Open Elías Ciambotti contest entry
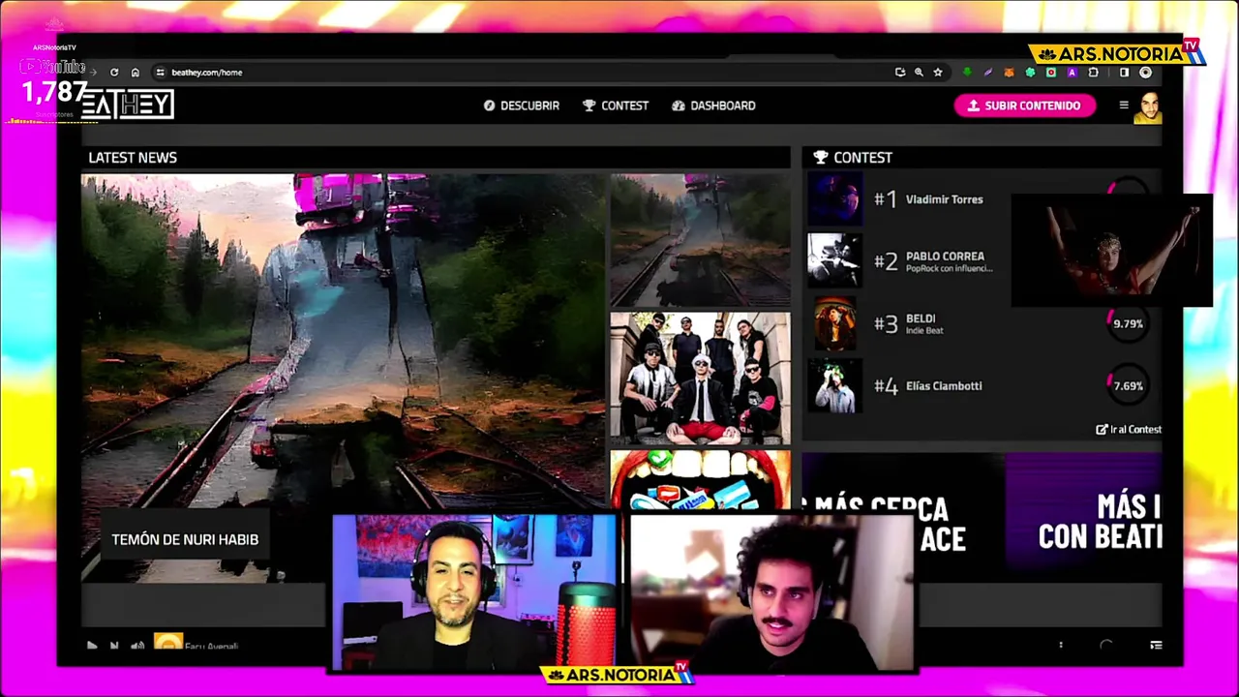This screenshot has width=1239, height=697. (944, 385)
